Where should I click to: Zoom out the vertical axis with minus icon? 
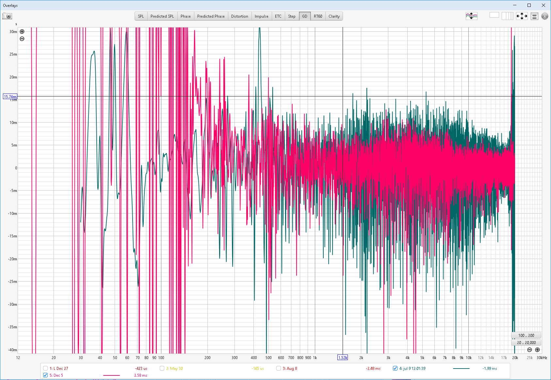pos(22,39)
